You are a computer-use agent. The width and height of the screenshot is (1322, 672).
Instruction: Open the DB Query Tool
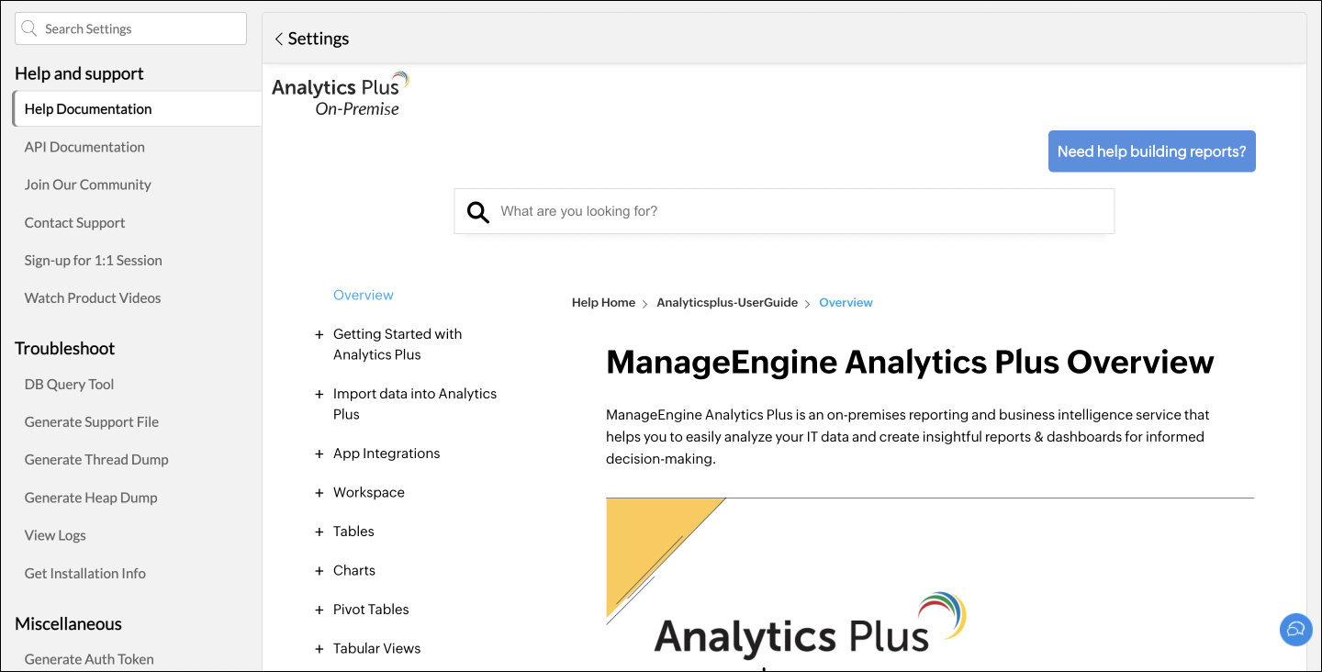point(69,385)
